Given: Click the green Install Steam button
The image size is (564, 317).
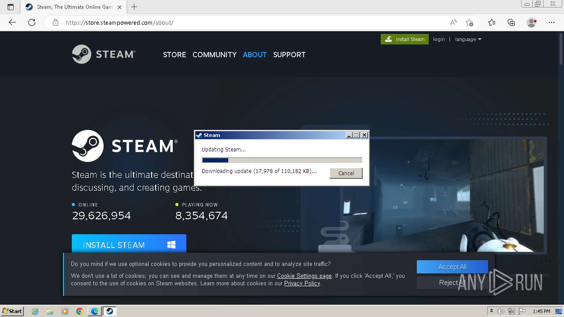Looking at the screenshot, I should (404, 39).
